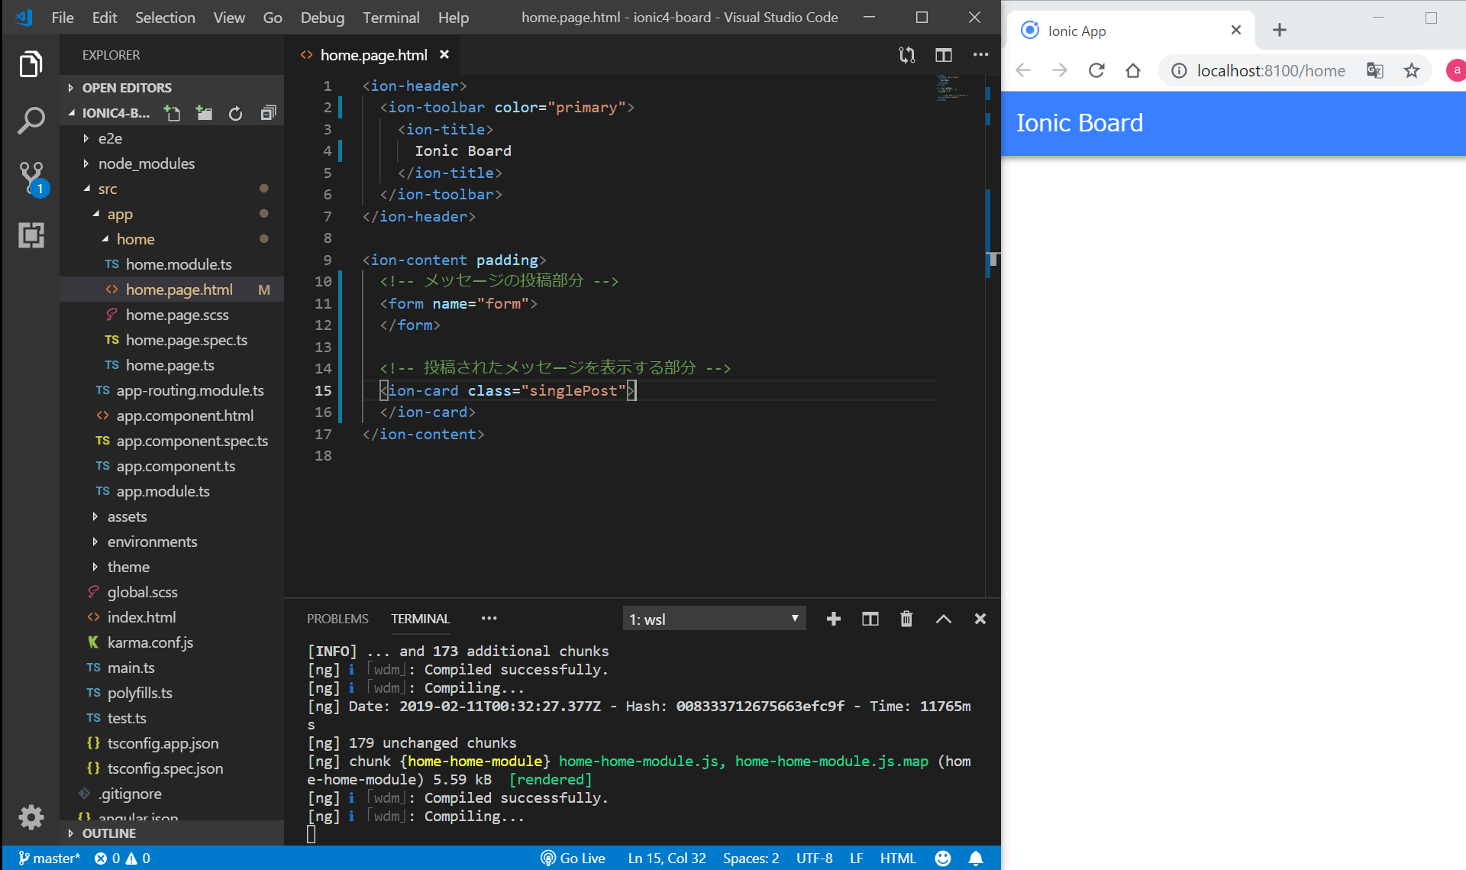Open Manage gear icon at bottom left
This screenshot has width=1466, height=870.
click(31, 817)
